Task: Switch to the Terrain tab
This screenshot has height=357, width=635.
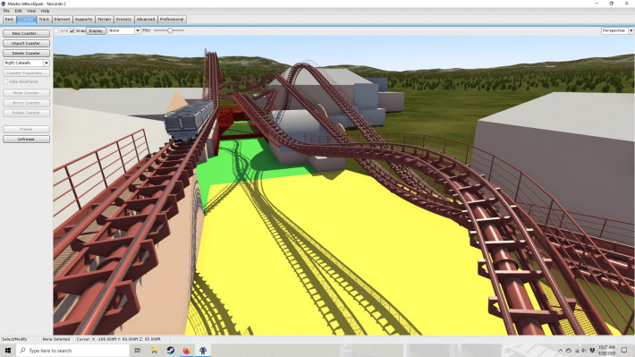Action: coord(104,20)
